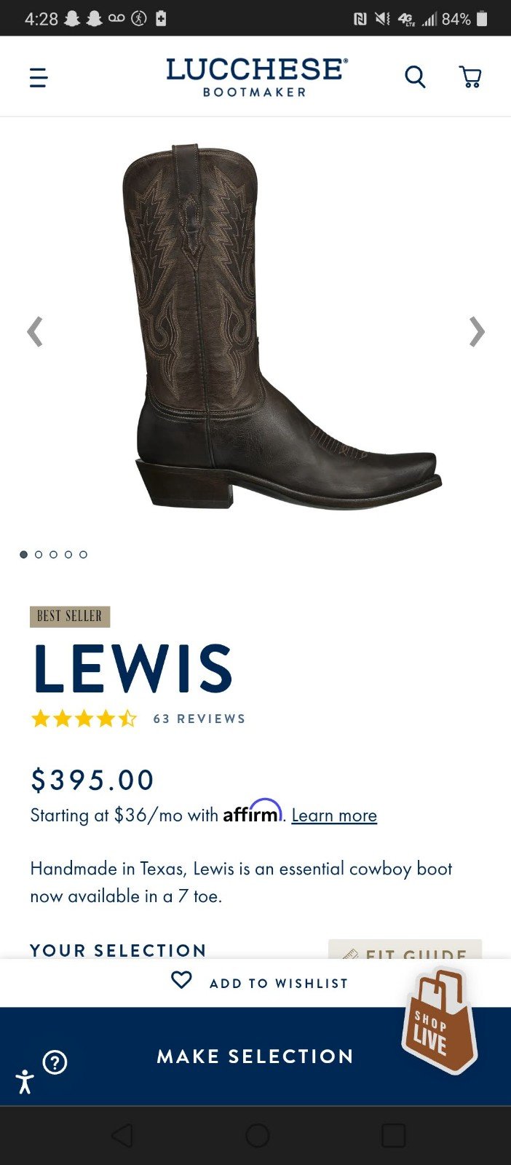Tap the wishlist heart icon
The width and height of the screenshot is (511, 1165).
pos(181,980)
